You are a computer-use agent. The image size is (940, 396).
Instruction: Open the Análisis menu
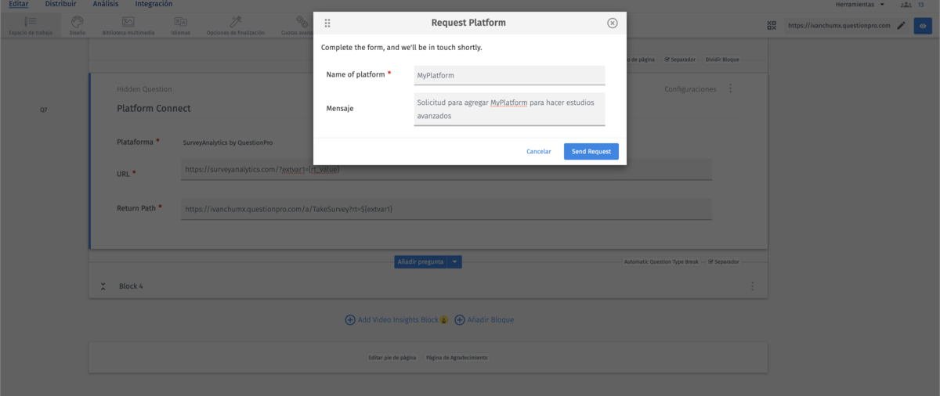(106, 5)
